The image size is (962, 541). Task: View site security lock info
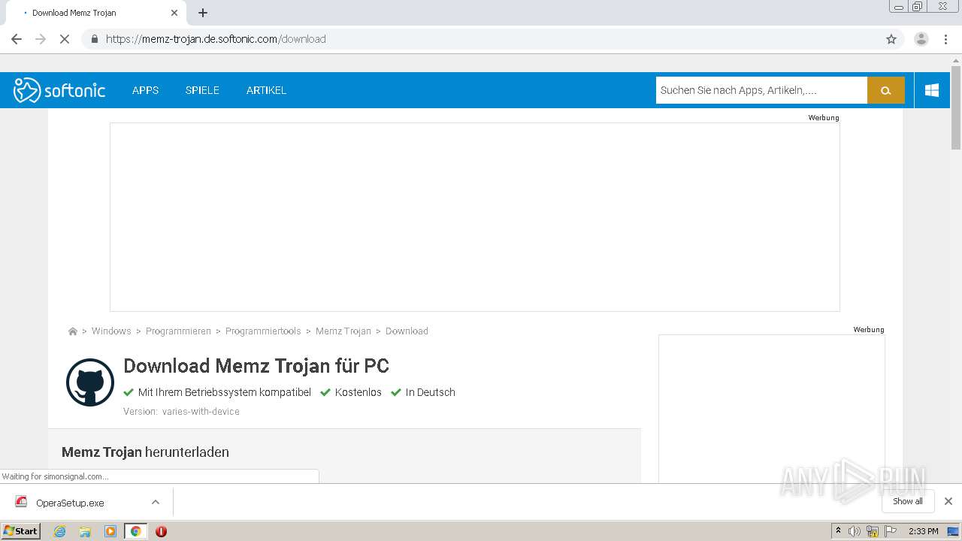click(x=94, y=39)
